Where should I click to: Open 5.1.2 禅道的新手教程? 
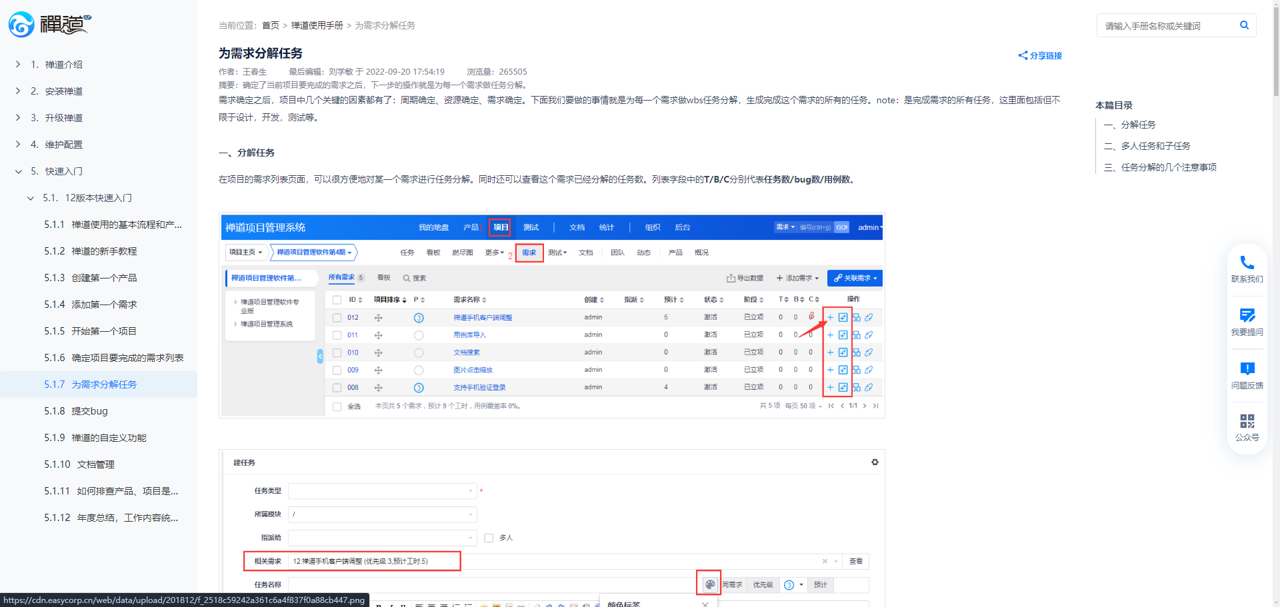point(91,251)
